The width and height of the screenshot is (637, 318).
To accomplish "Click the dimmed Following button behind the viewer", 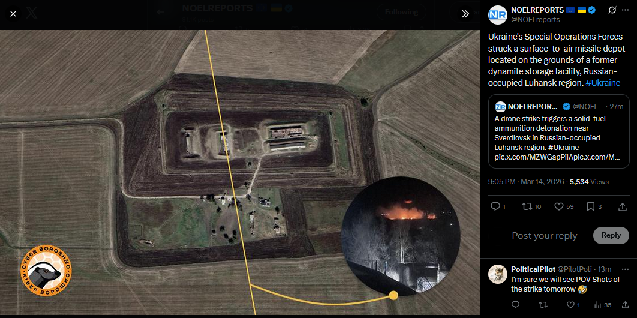I will tap(401, 12).
